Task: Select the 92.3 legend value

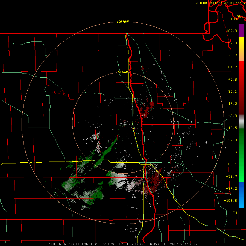Action: click(233, 43)
